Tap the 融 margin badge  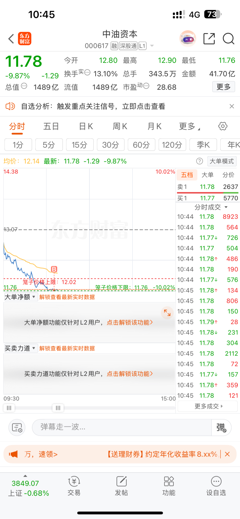(x=114, y=46)
